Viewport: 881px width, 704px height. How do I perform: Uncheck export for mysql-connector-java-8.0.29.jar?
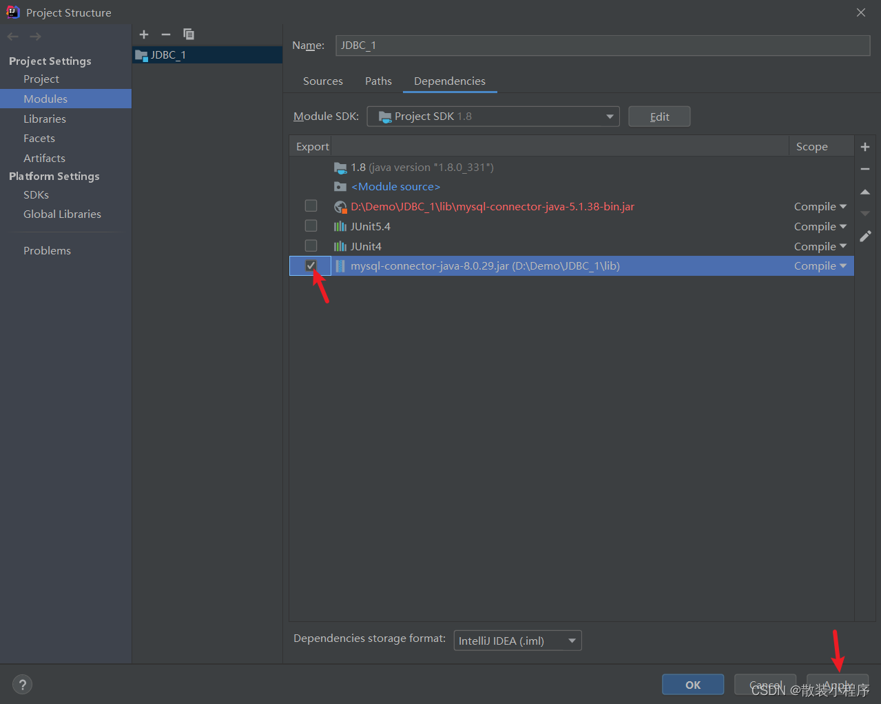[x=311, y=265]
